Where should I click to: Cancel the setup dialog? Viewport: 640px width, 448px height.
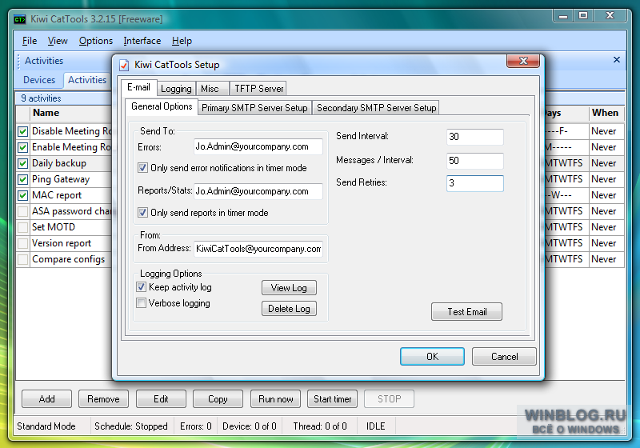pyautogui.click(x=505, y=357)
